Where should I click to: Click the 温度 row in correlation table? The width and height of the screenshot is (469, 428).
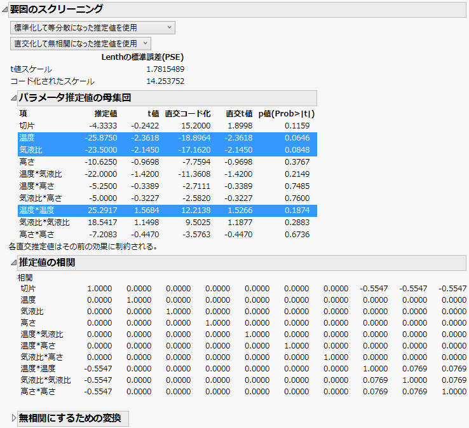(x=243, y=300)
